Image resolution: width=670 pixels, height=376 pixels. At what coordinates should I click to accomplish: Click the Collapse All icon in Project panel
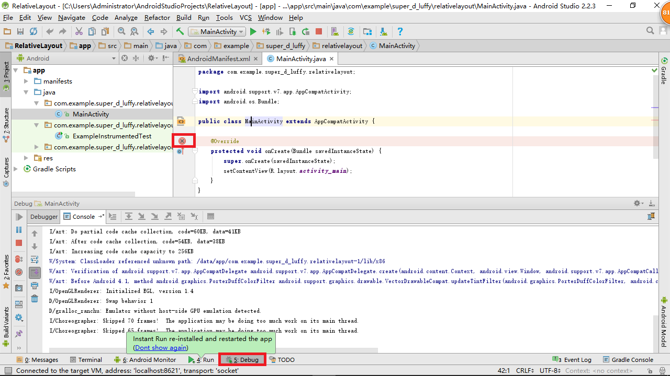point(136,58)
